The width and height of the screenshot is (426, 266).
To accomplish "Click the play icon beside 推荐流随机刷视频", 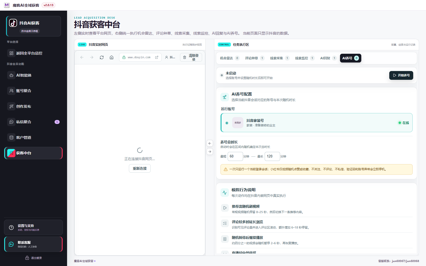I will coord(225,208).
